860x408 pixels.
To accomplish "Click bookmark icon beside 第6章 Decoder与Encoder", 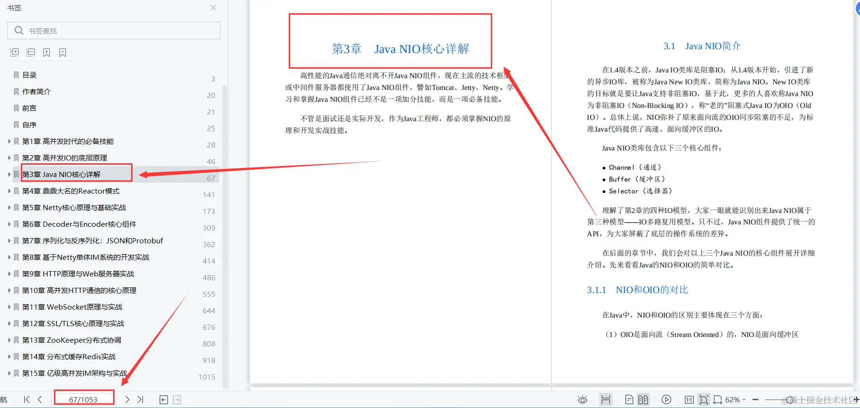I will coord(17,224).
